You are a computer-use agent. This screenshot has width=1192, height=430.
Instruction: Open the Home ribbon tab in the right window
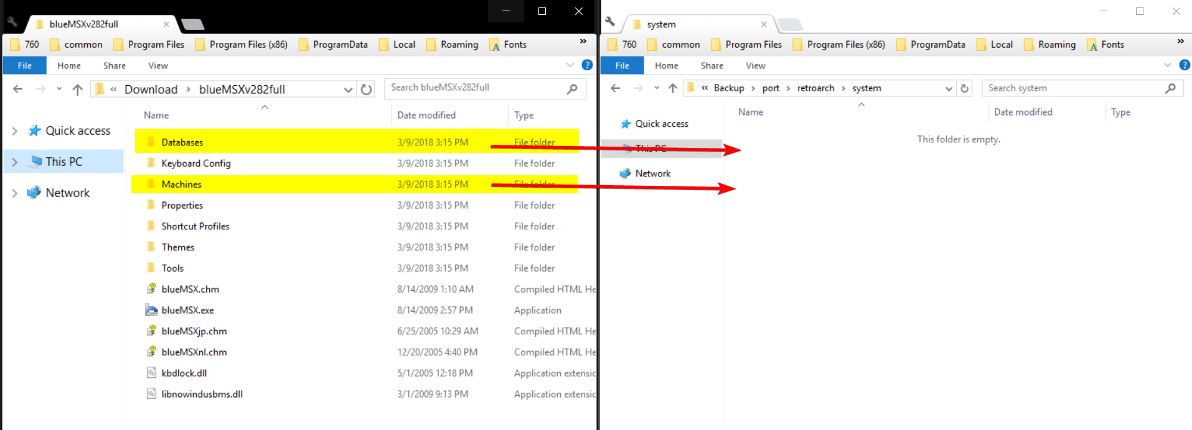coord(667,65)
